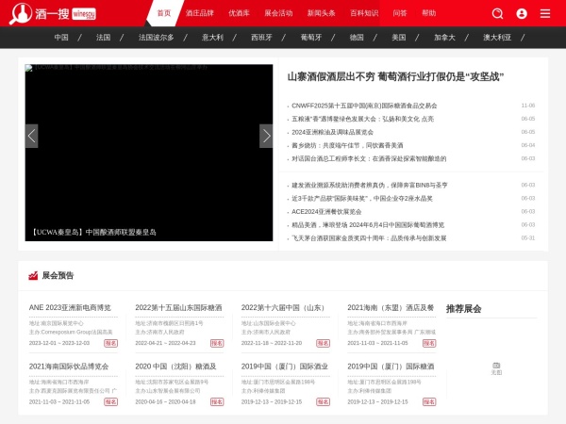
Task: Open the 酒庄品牌 menu item
Action: point(200,13)
